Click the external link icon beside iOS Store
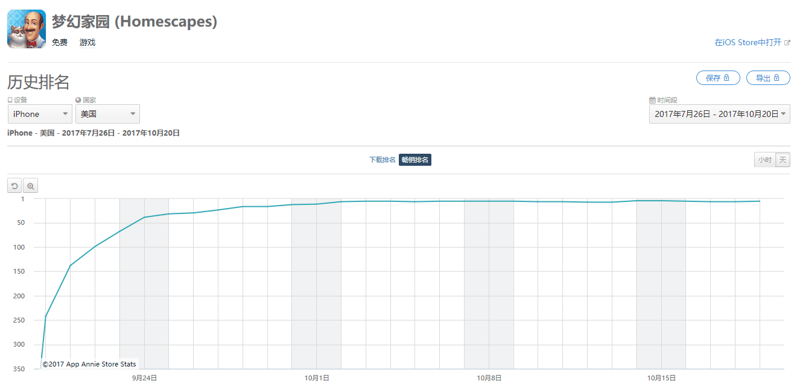 click(787, 43)
